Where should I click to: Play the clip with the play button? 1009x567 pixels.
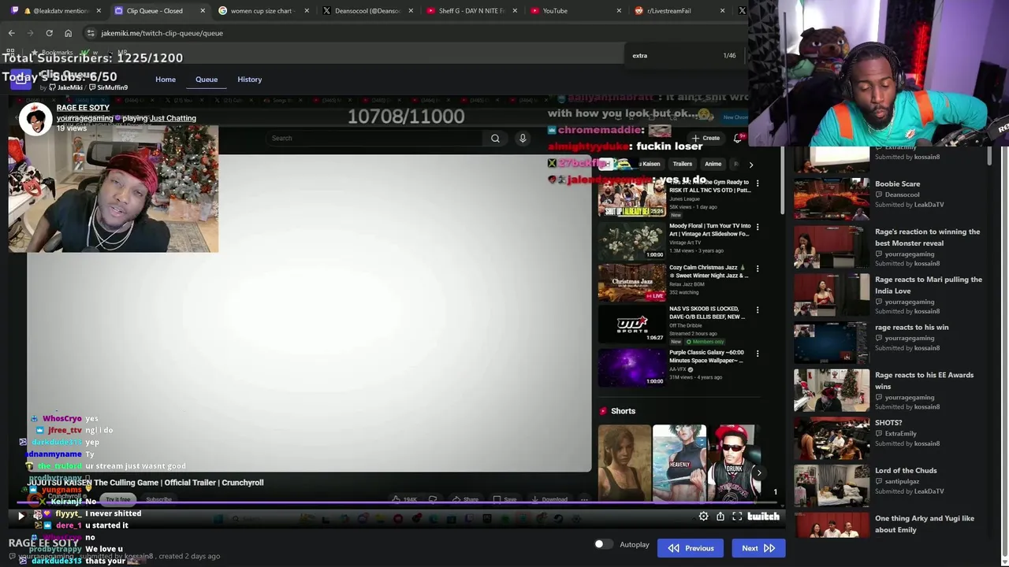pyautogui.click(x=21, y=517)
